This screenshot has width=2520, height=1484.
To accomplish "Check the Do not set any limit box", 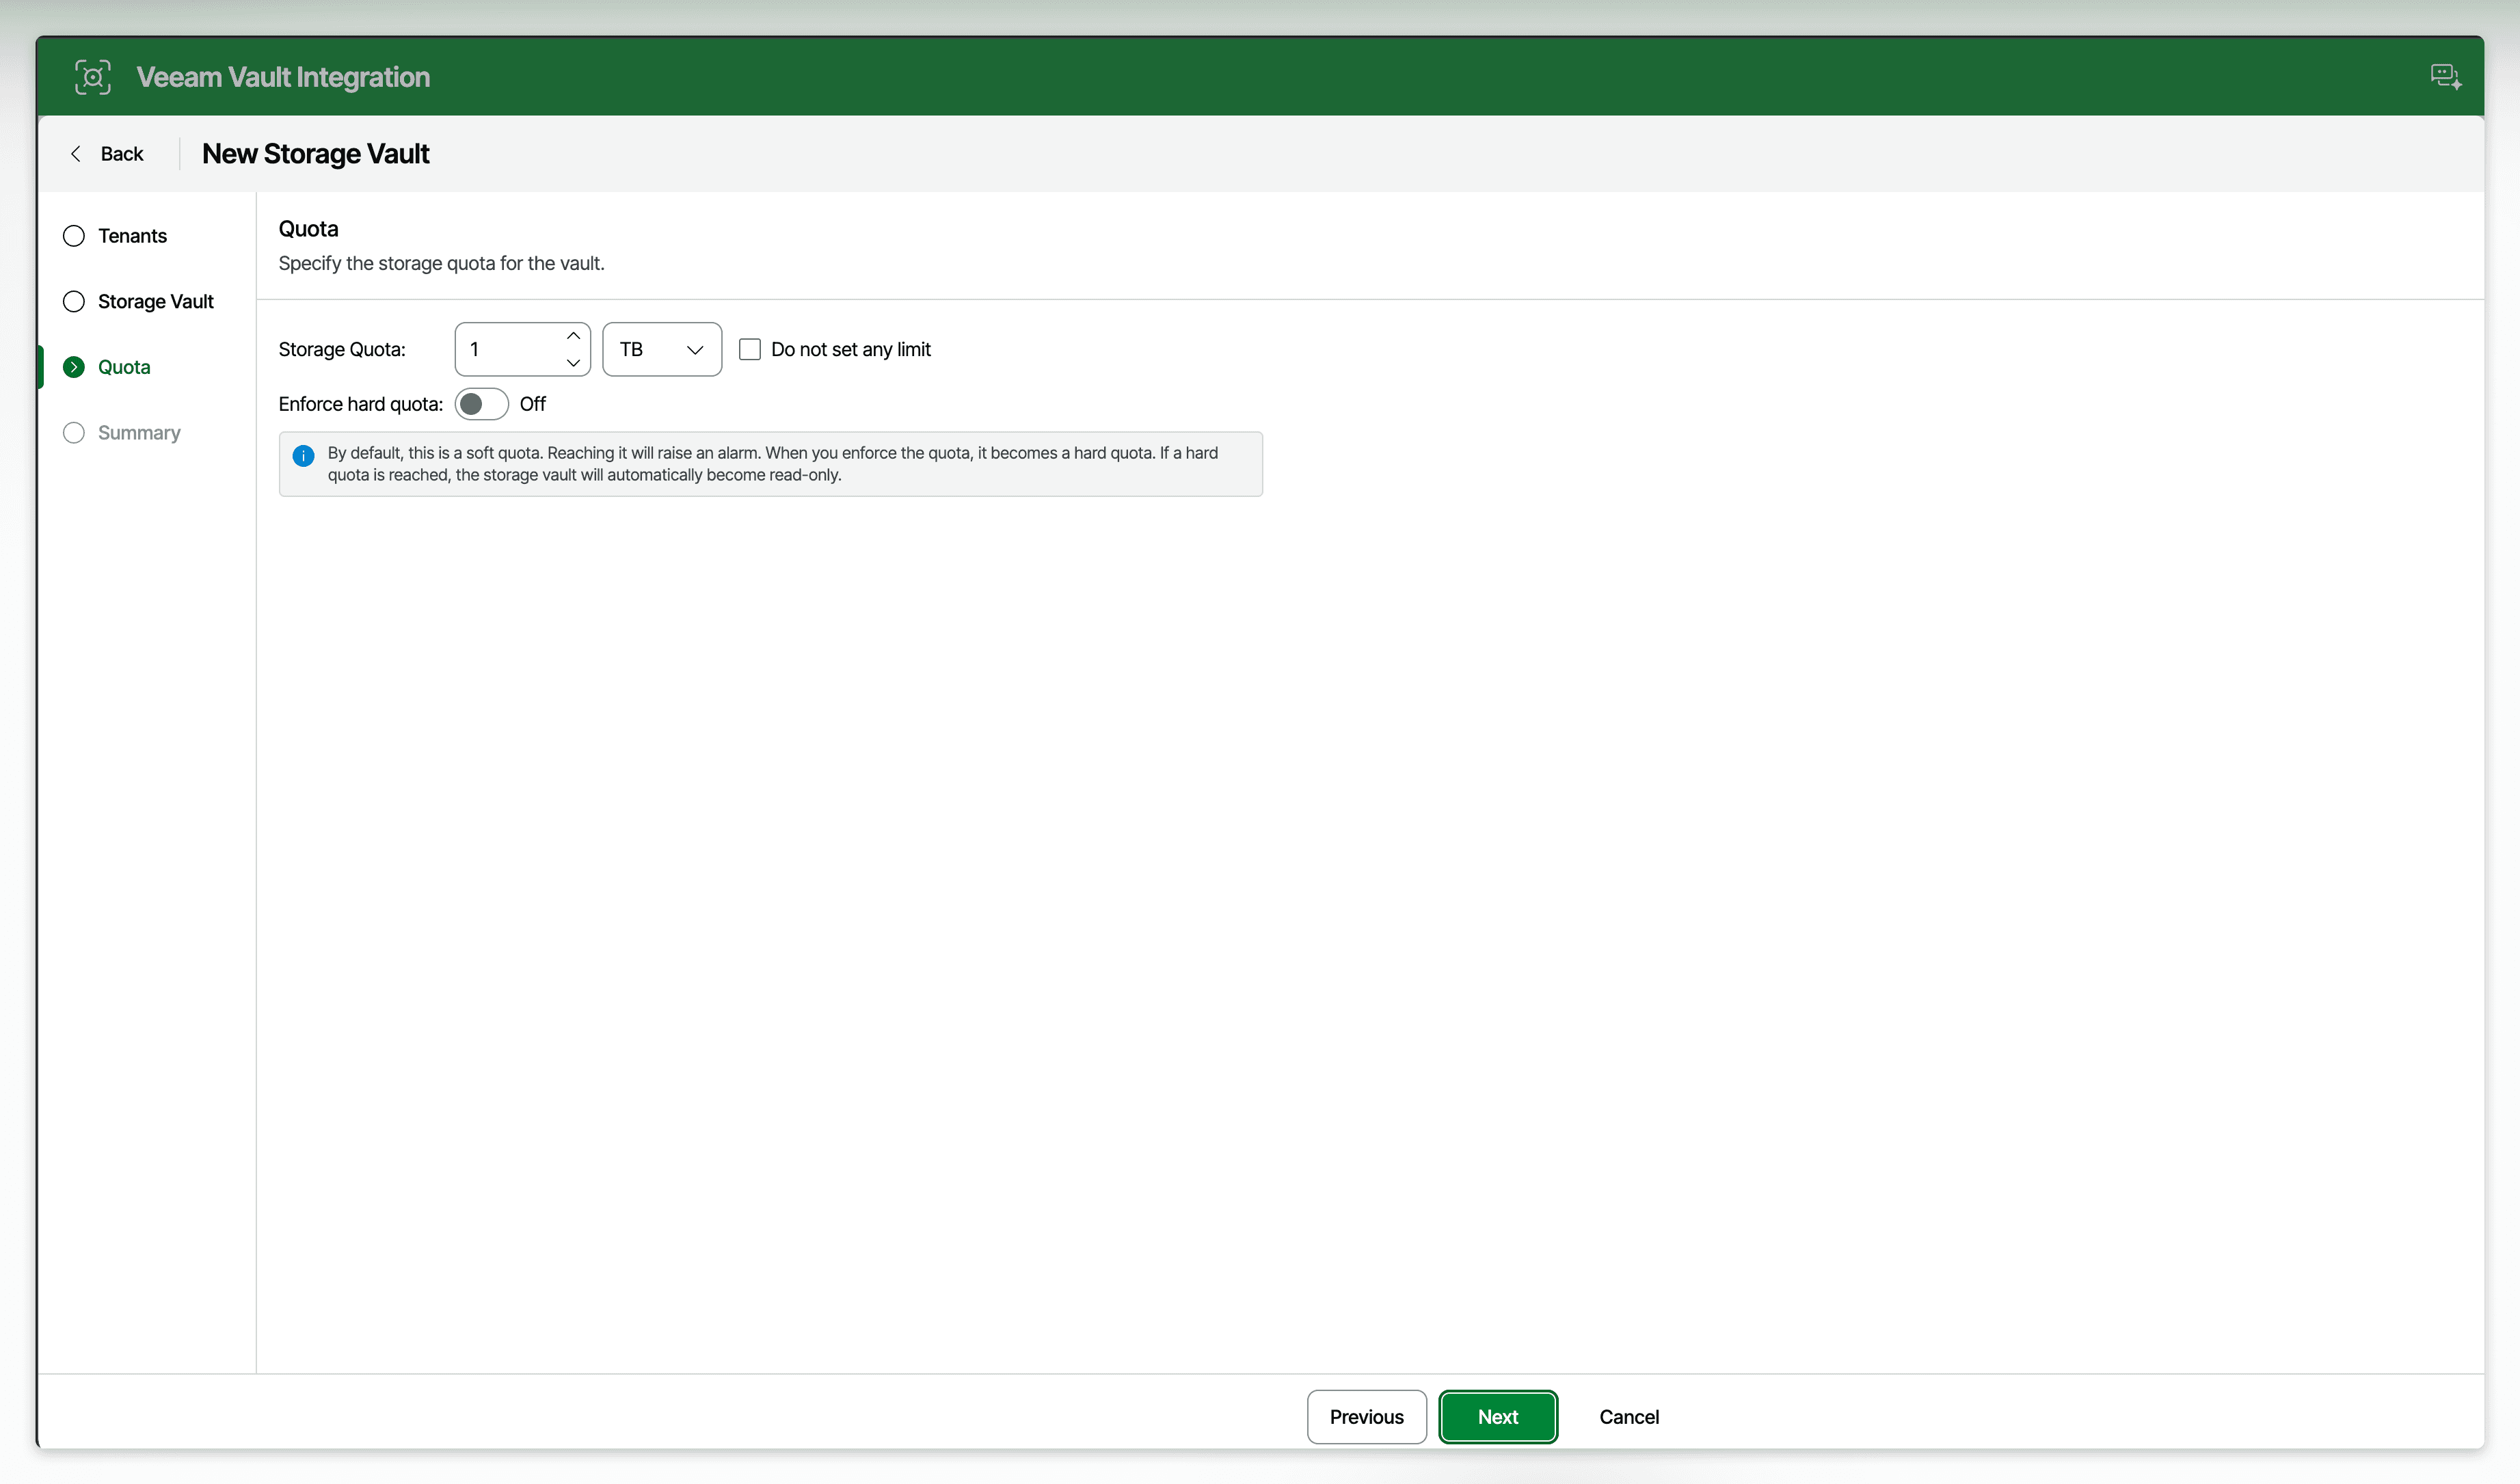I will click(750, 349).
